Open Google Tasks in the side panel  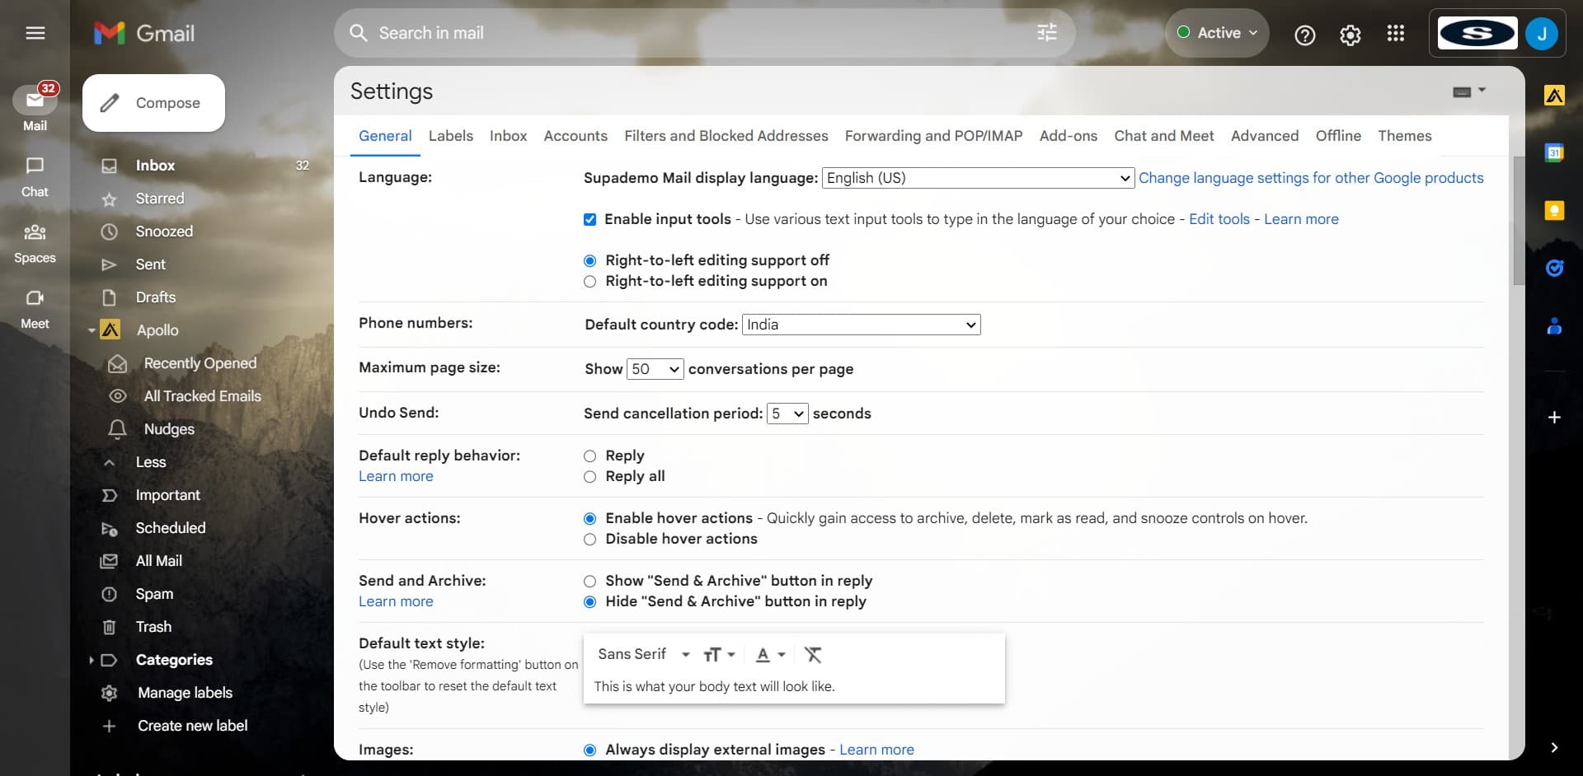click(x=1556, y=268)
